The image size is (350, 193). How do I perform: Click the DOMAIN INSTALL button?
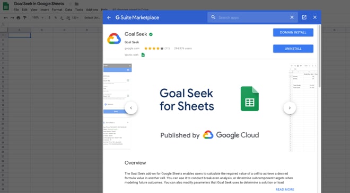tap(293, 32)
